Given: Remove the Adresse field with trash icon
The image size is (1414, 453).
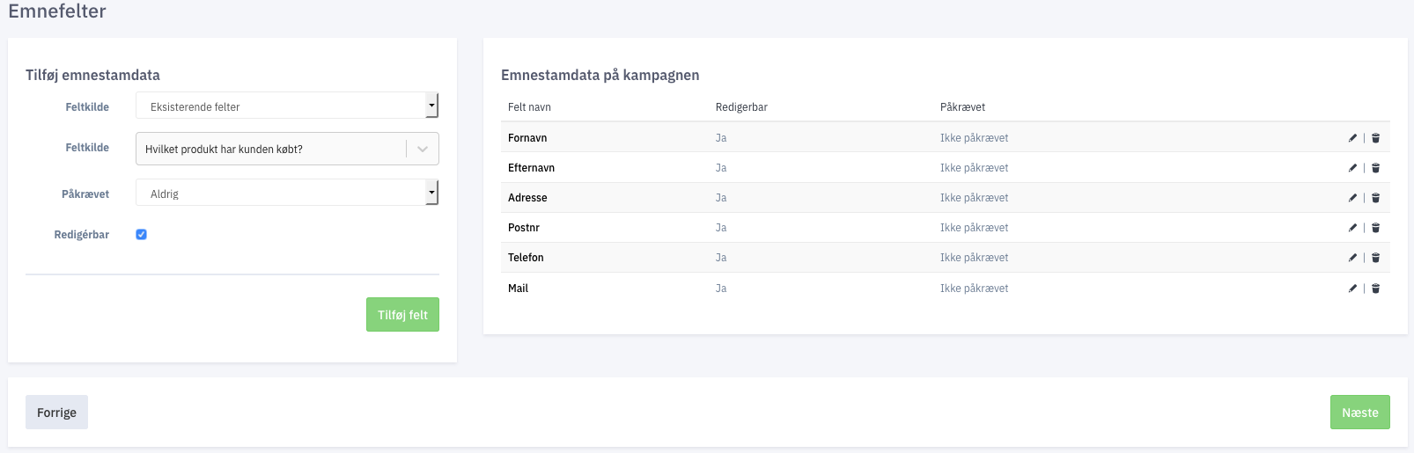Looking at the screenshot, I should tap(1375, 198).
